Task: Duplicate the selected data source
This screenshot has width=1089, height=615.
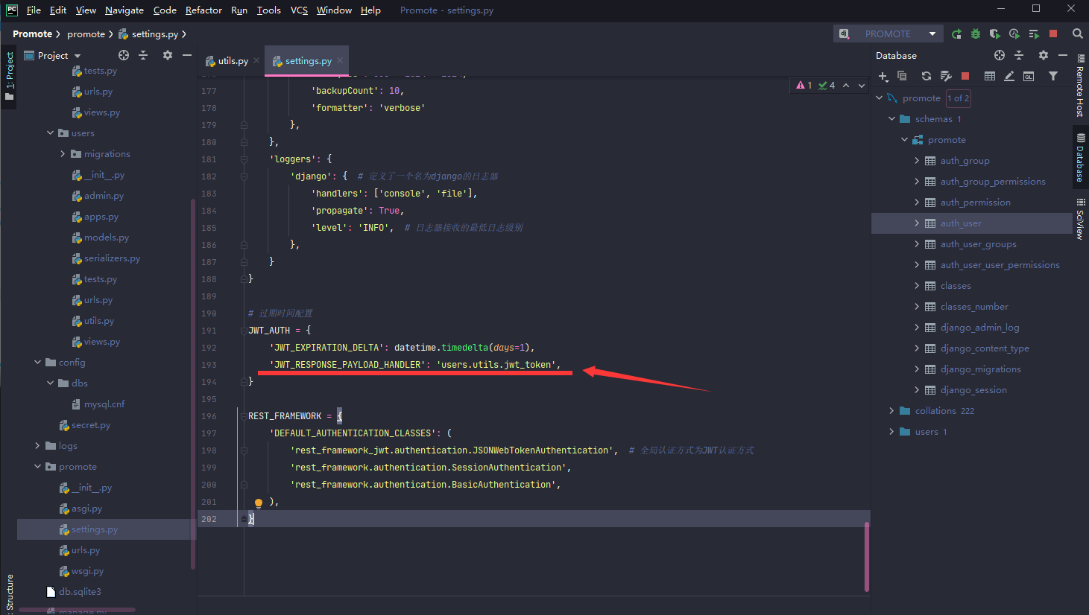Action: pyautogui.click(x=902, y=76)
